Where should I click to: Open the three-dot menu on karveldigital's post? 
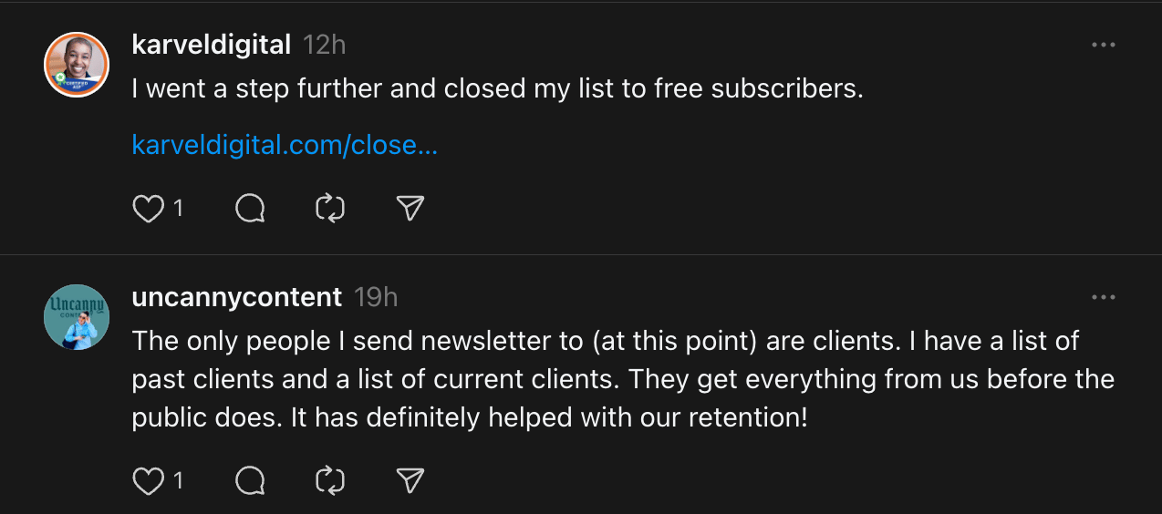(x=1104, y=45)
